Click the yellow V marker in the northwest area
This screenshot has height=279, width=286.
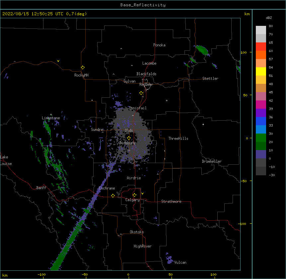[58, 61]
